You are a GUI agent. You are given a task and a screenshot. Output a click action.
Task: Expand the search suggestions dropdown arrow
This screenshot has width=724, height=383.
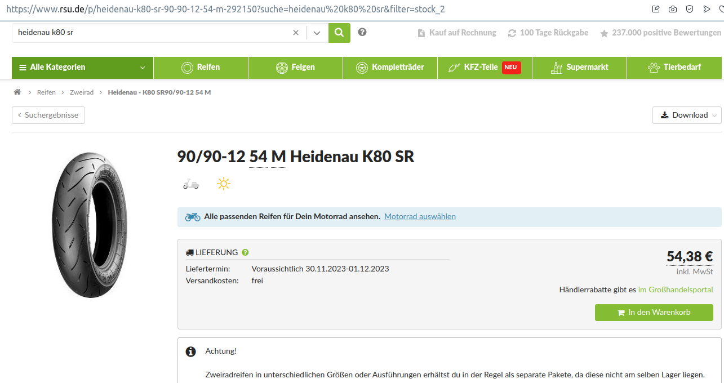[x=317, y=33]
